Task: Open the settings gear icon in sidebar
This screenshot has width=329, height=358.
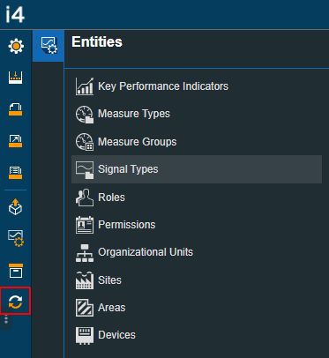Action: (x=16, y=46)
